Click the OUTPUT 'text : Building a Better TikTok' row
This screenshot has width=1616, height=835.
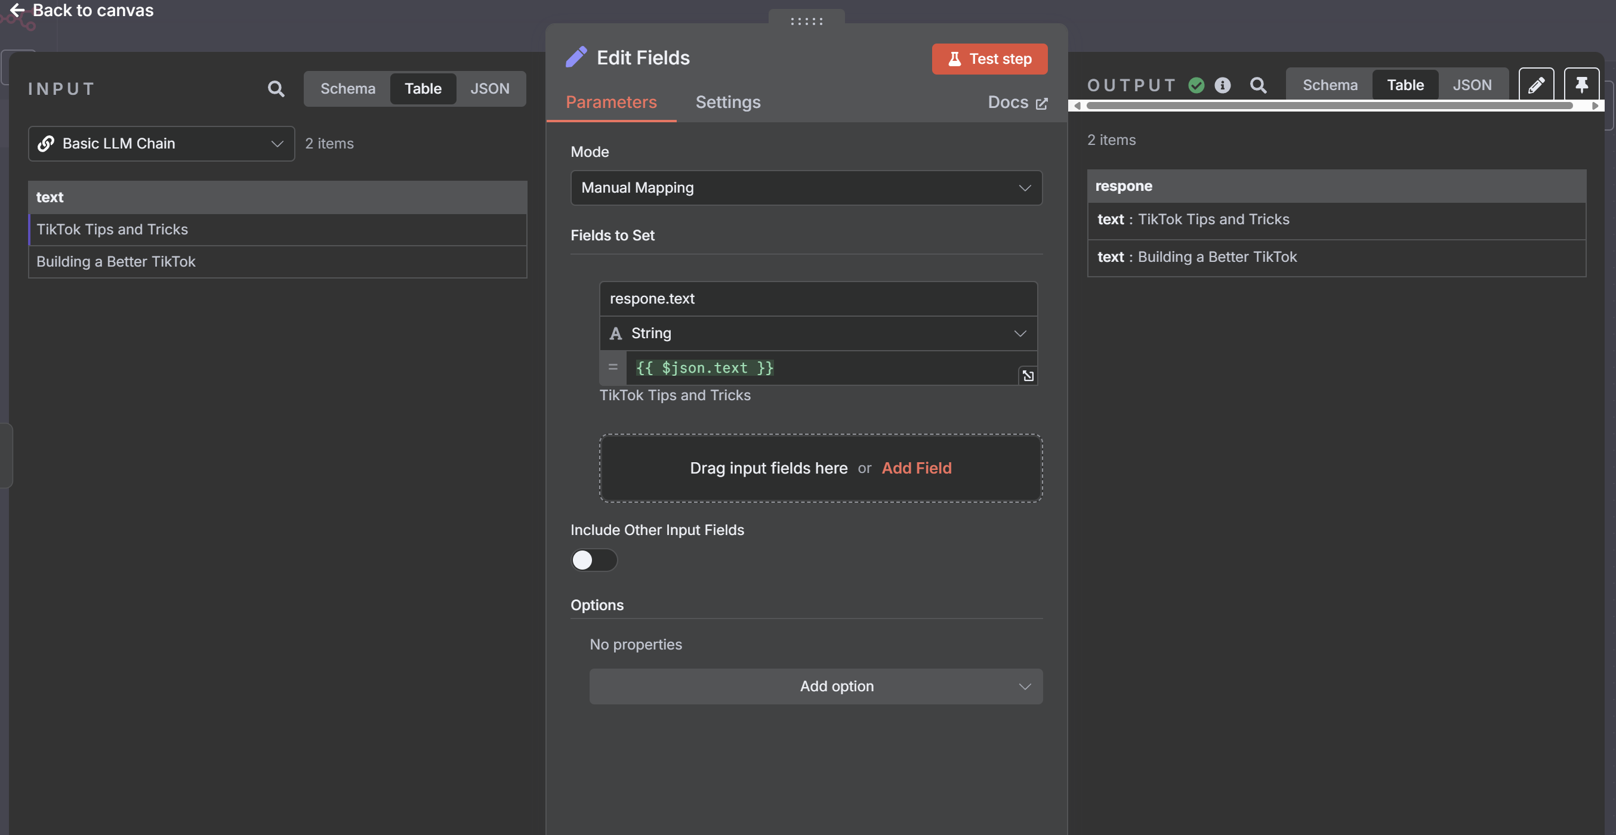[1336, 258]
